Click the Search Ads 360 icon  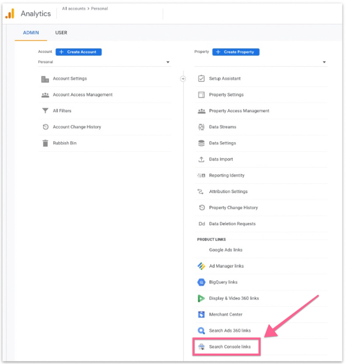tap(201, 330)
